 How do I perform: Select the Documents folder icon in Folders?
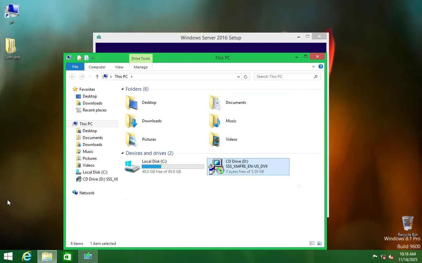click(216, 103)
